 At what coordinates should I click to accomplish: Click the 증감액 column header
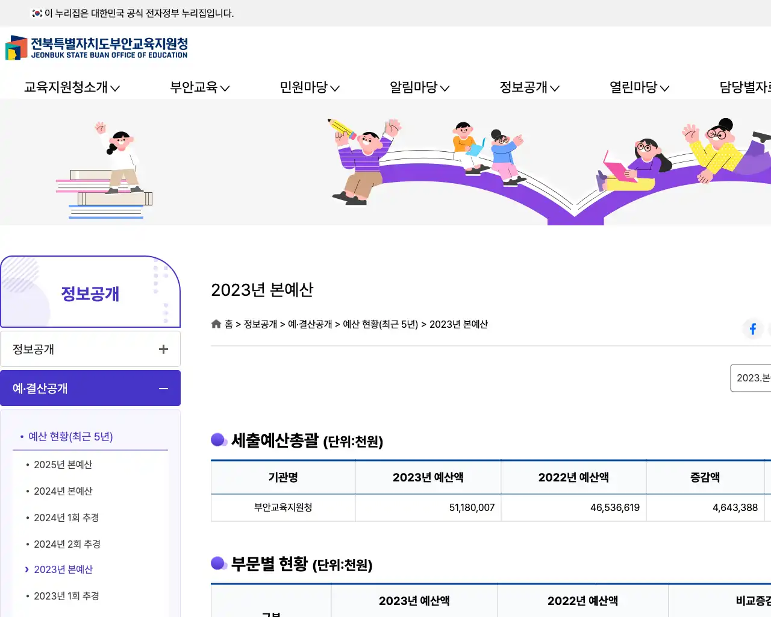coord(705,477)
